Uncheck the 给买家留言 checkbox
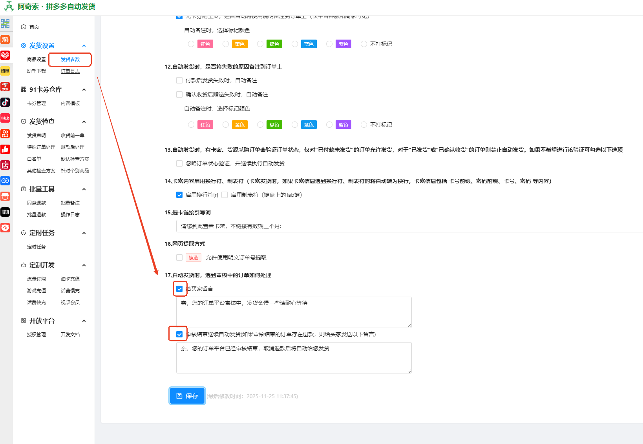643x444 pixels. (x=179, y=289)
